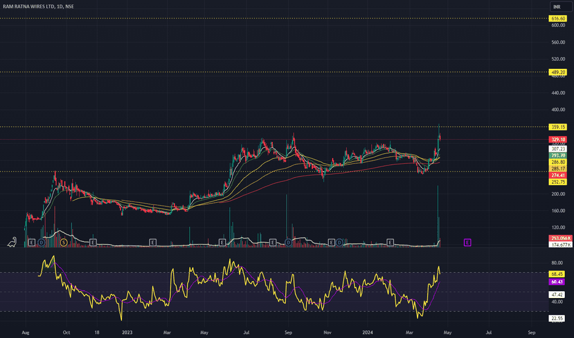The height and width of the screenshot is (338, 574).
Task: Click the 40.00 RSI axis label
Action: pos(557,302)
